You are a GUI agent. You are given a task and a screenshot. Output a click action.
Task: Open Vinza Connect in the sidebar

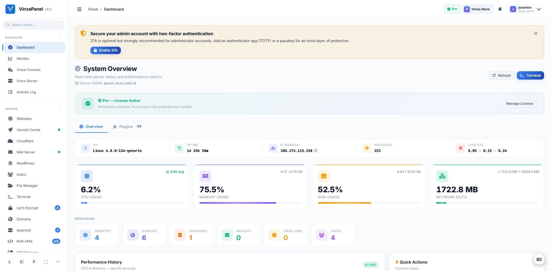click(x=34, y=70)
